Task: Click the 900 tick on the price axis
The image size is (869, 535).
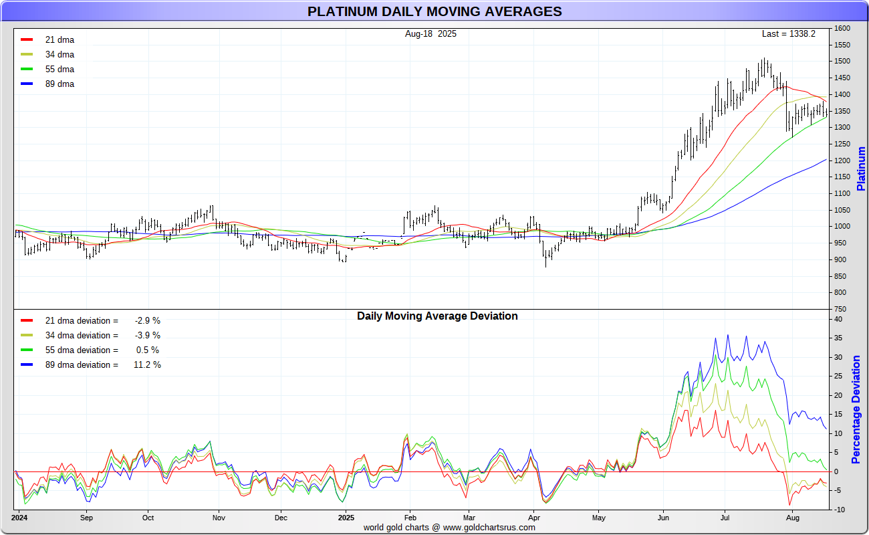Action: [x=840, y=260]
